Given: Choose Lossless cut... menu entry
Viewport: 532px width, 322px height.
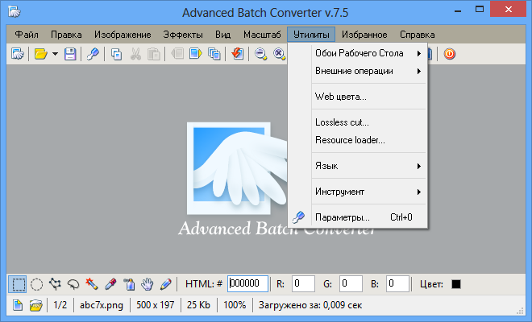Looking at the screenshot, I should point(358,122).
